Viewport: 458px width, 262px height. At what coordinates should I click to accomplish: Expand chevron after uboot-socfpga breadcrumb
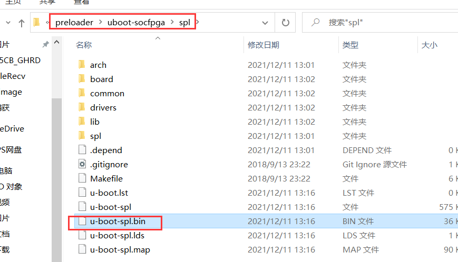tap(172, 22)
